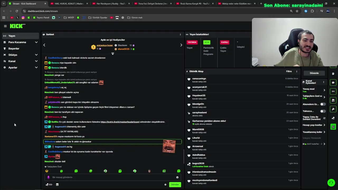
Task: Toggle the Abonelere özel switch
Action: click(323, 104)
